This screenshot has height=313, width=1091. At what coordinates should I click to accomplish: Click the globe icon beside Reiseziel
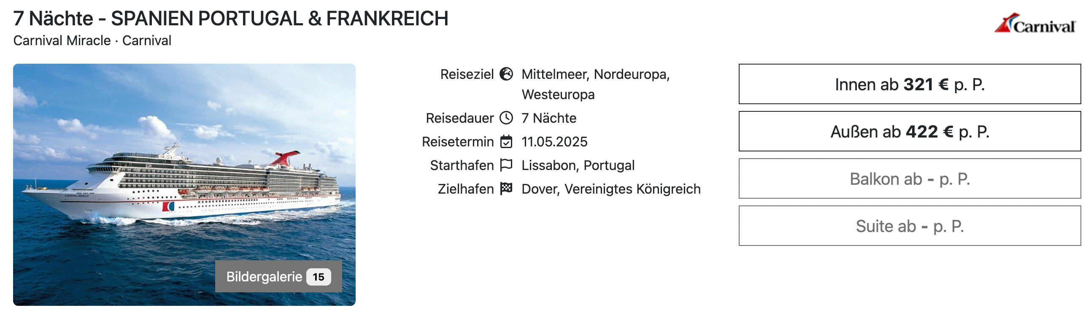click(x=506, y=74)
